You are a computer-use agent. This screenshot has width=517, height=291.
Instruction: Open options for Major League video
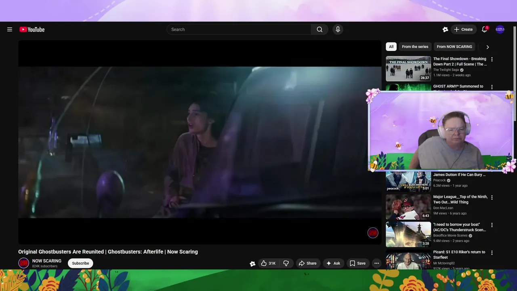(x=492, y=197)
